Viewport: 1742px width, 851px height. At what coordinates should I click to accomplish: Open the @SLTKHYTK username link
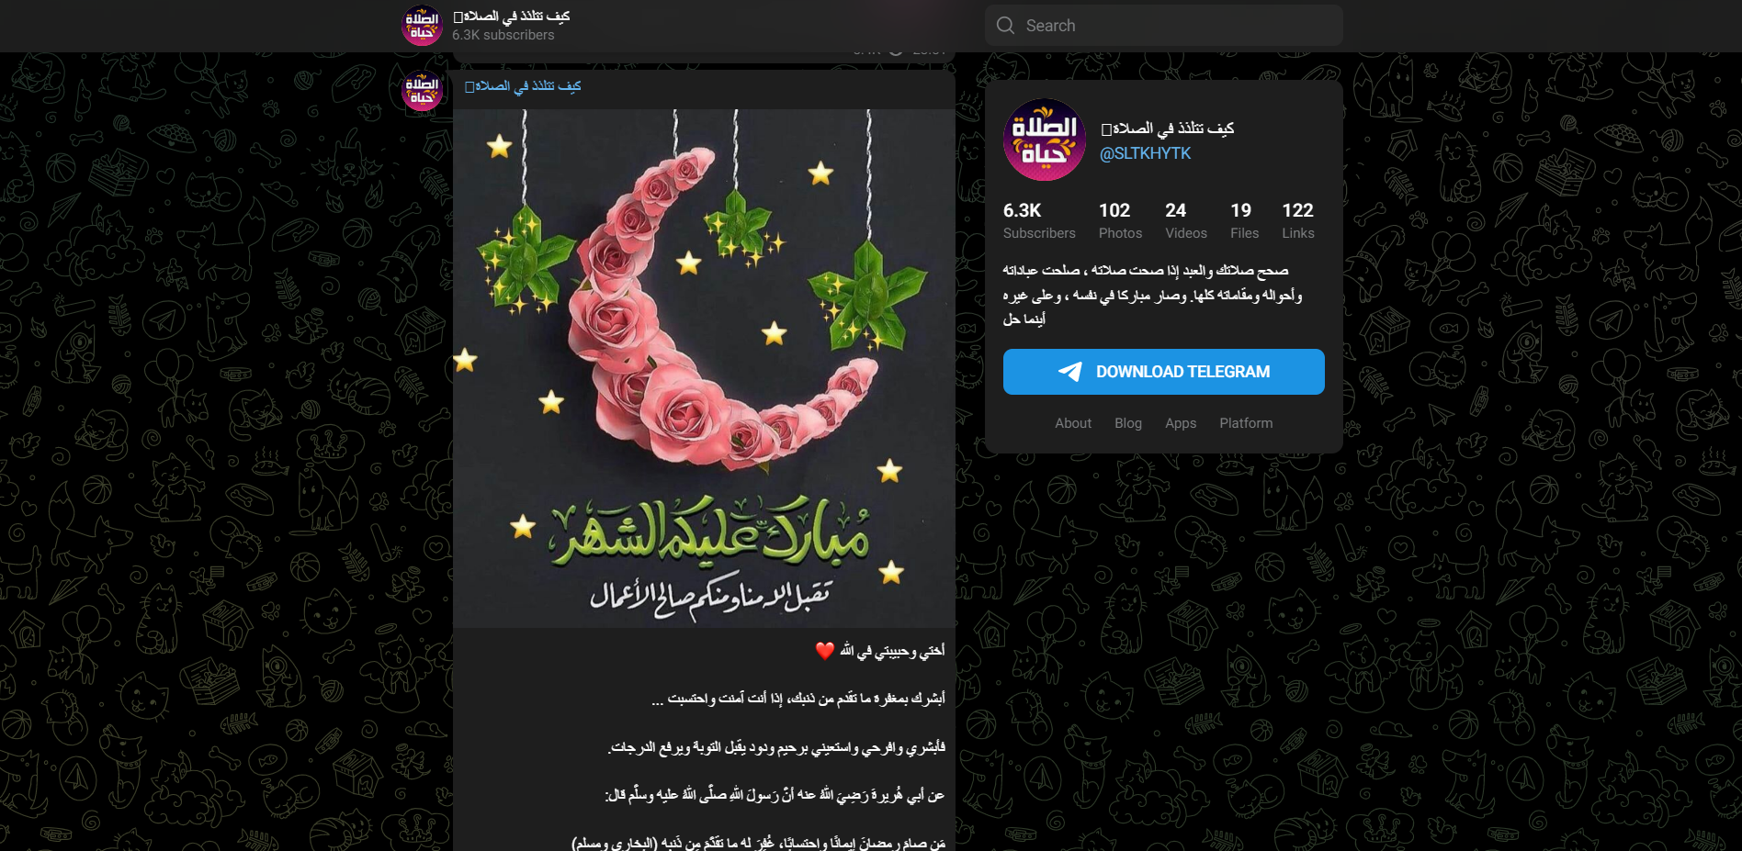click(1145, 153)
